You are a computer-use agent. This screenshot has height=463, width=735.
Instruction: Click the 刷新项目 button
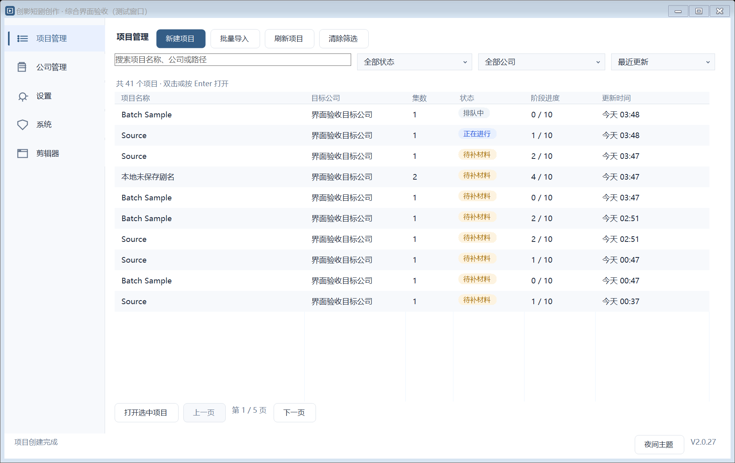coord(289,39)
